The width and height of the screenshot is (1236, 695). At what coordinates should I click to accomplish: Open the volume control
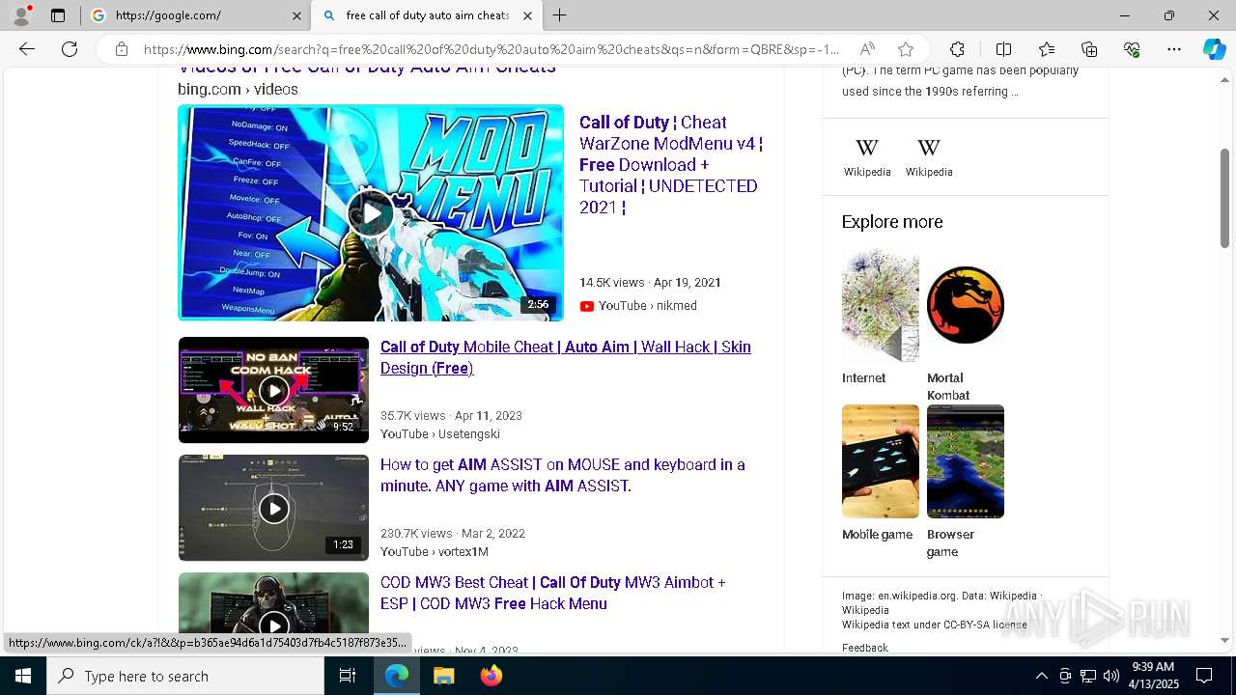(x=1111, y=676)
